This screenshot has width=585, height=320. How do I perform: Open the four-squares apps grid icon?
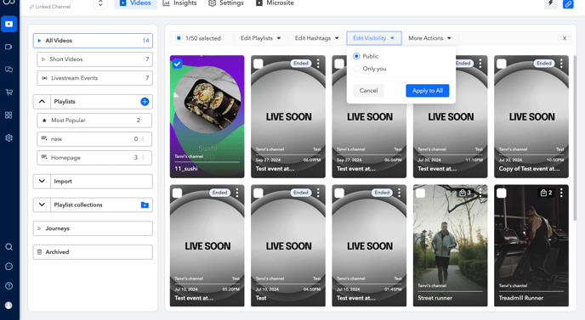click(9, 115)
